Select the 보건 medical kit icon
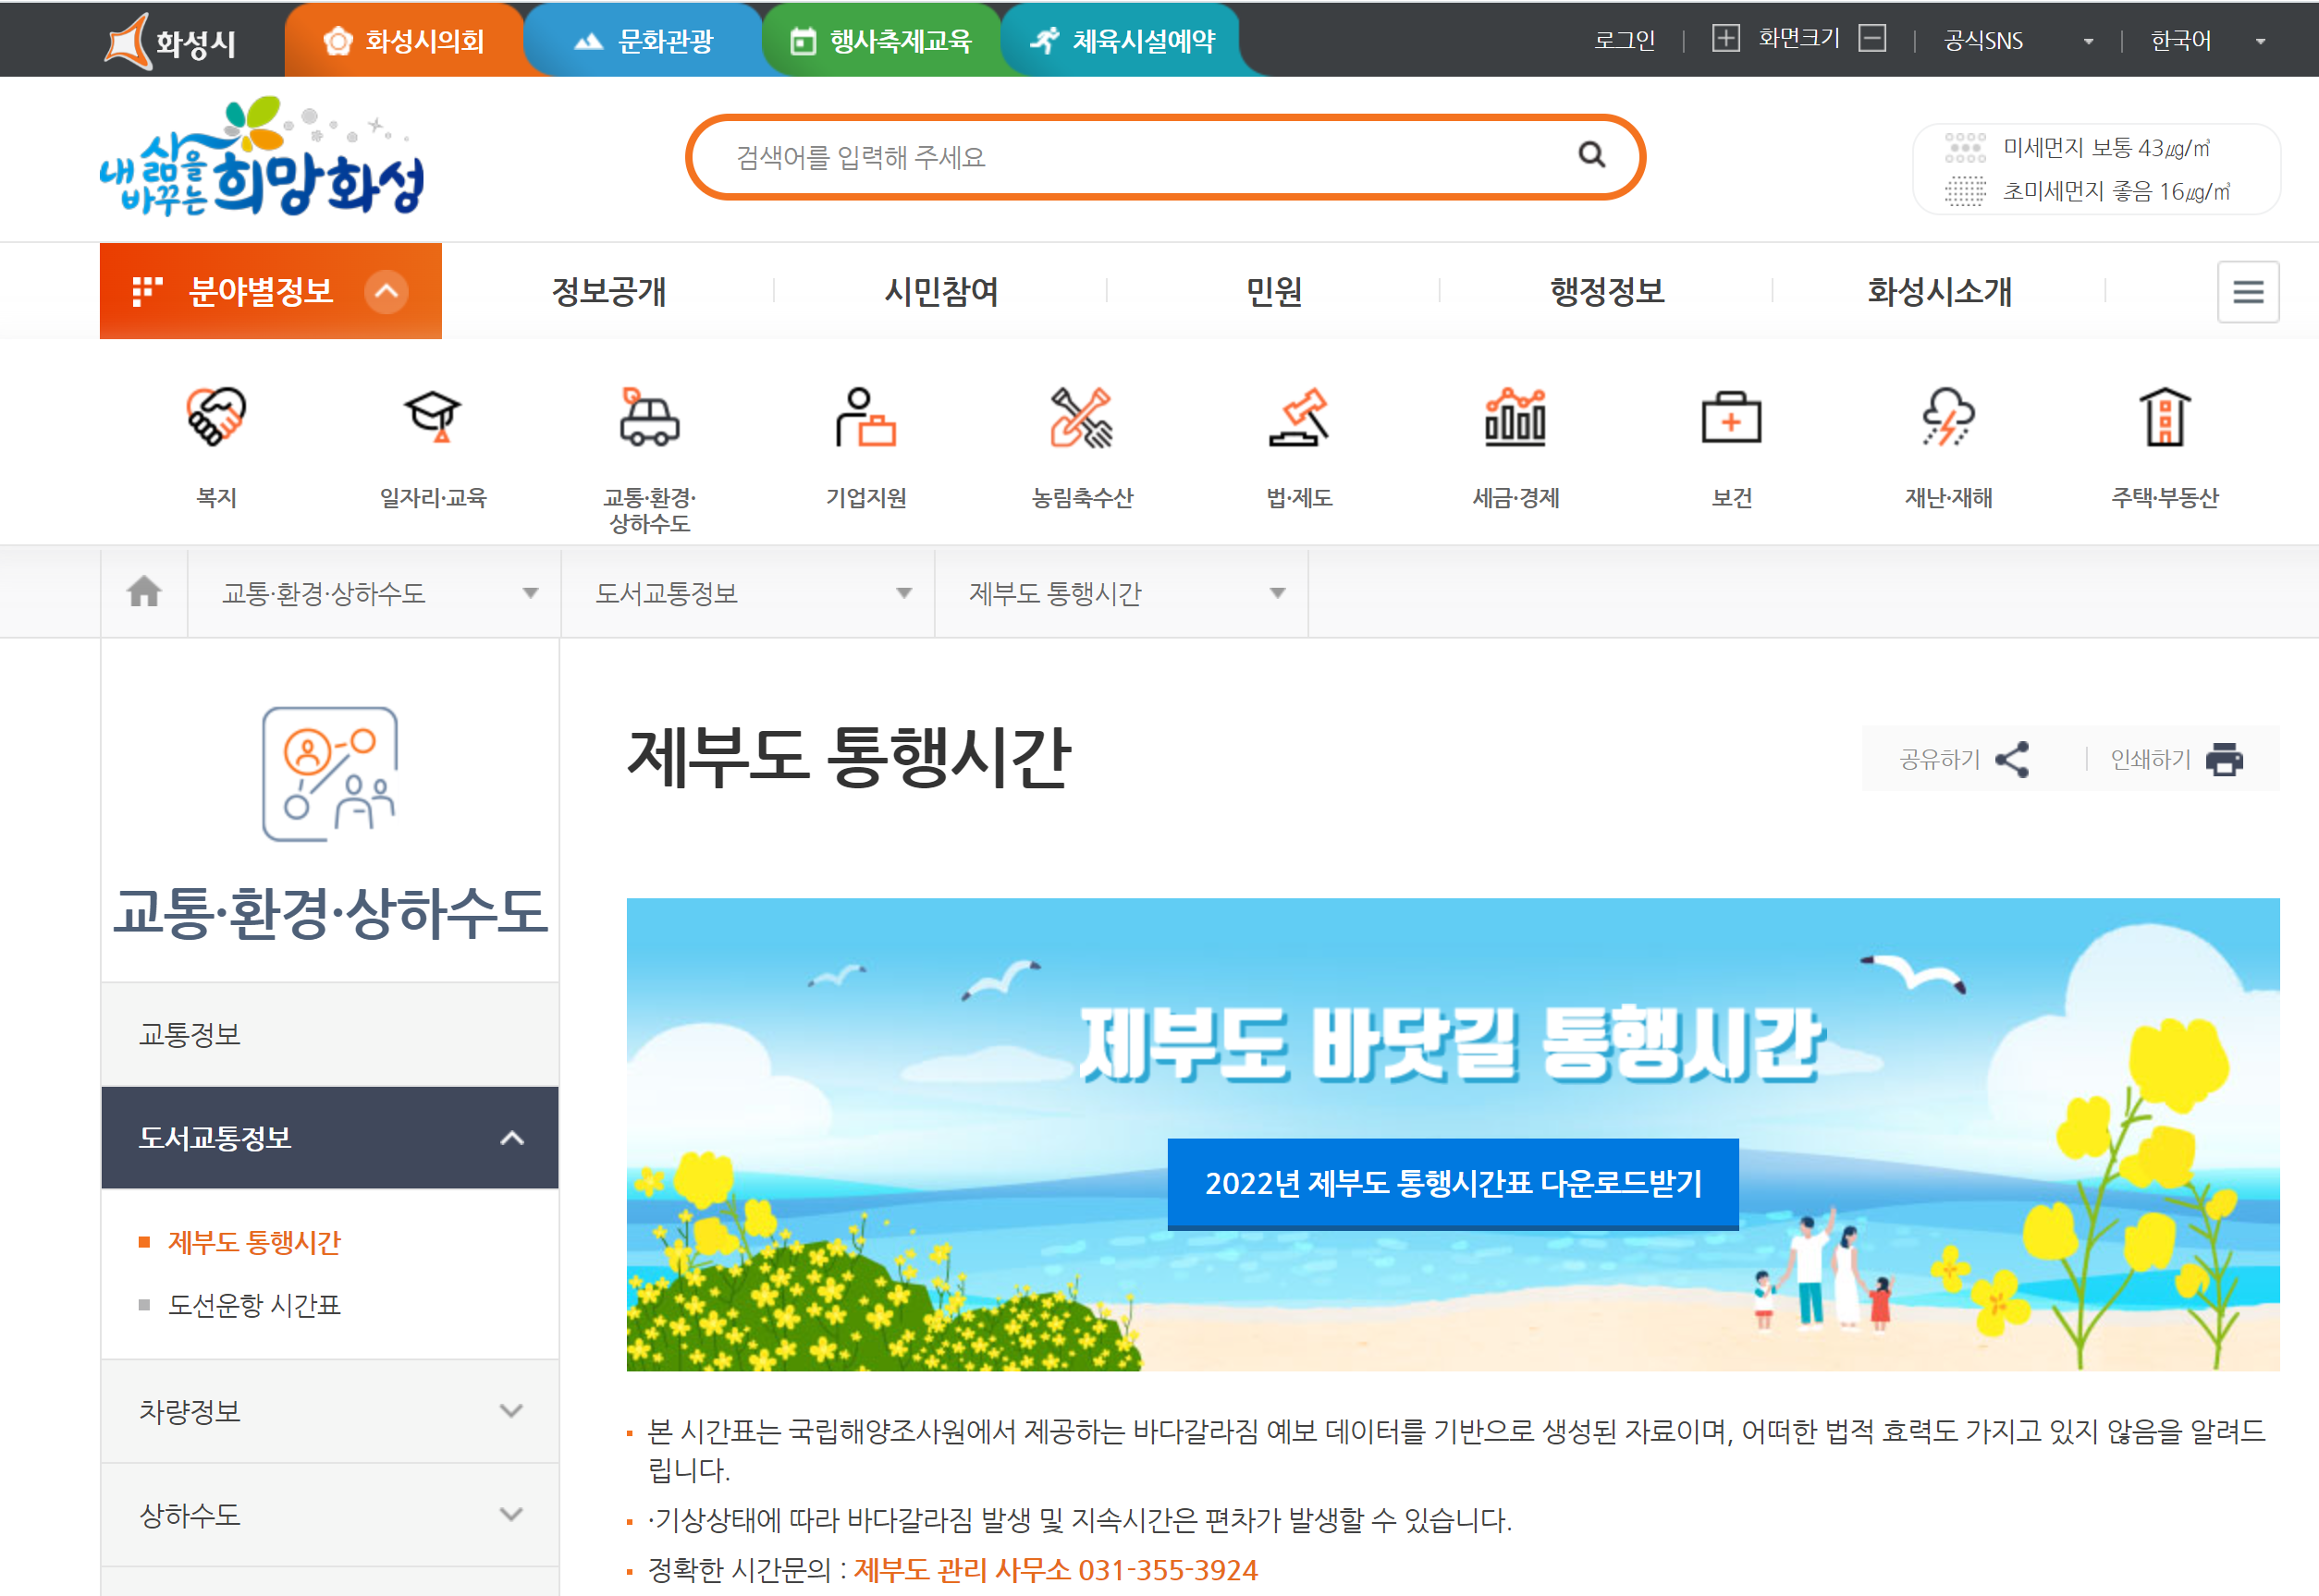The width and height of the screenshot is (2319, 1596). click(1731, 416)
